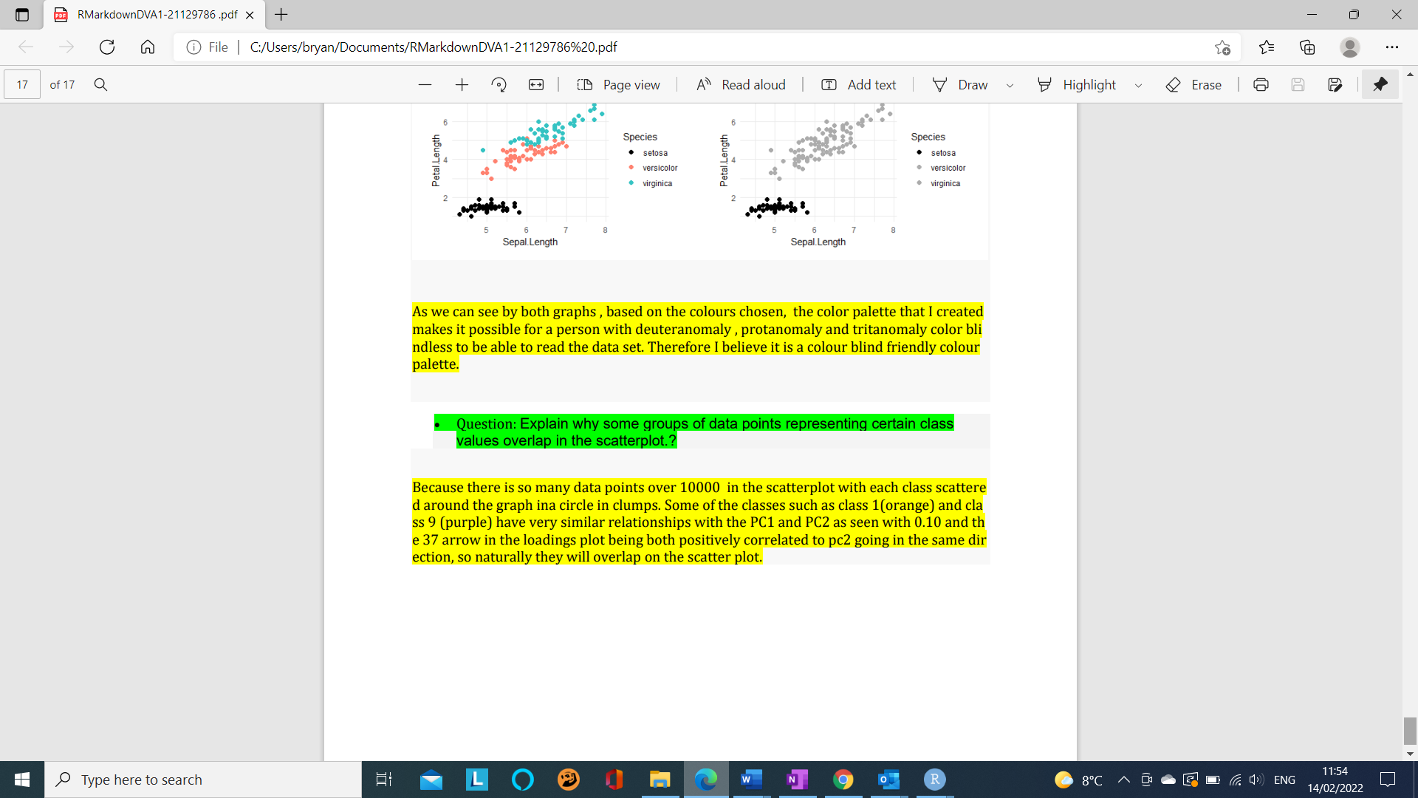Click in the page number field
Screen dimensions: 1418x798
(21, 84)
